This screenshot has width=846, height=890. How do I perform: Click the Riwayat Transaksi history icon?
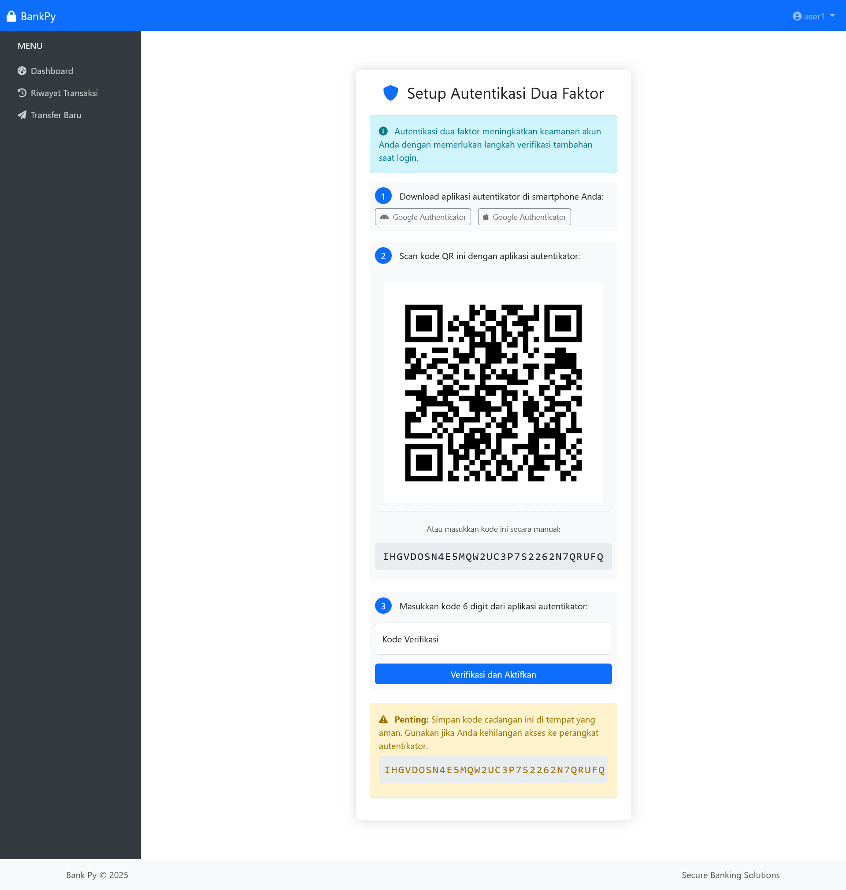(22, 93)
